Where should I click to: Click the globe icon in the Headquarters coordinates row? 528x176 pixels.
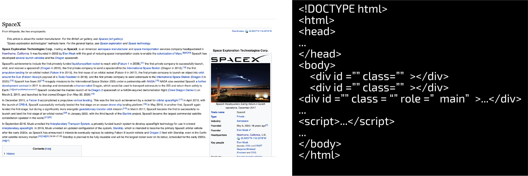point(238,138)
